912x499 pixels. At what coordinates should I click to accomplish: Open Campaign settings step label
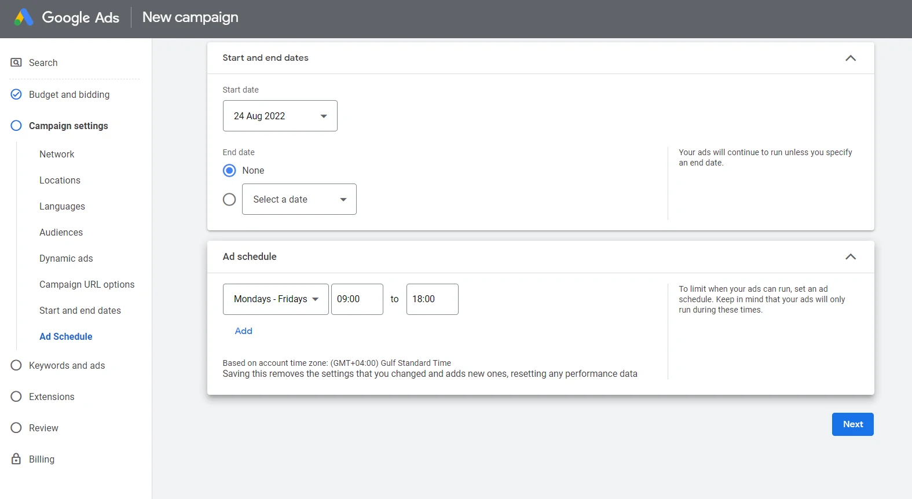[x=68, y=126]
